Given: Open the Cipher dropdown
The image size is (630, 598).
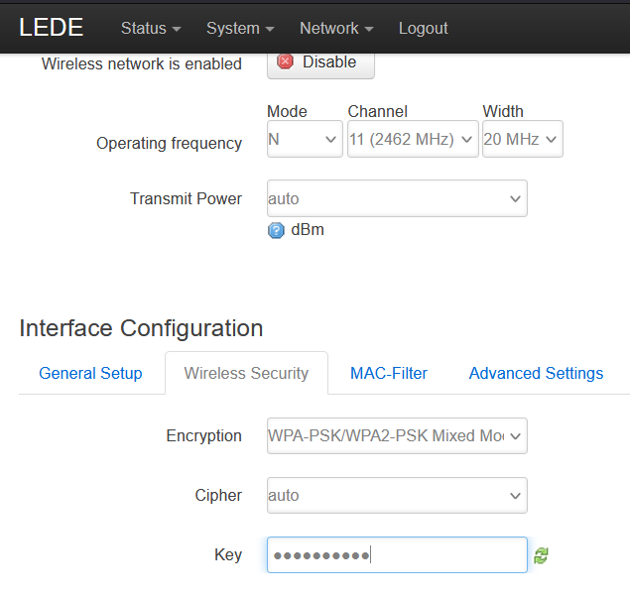Looking at the screenshot, I should pyautogui.click(x=397, y=495).
